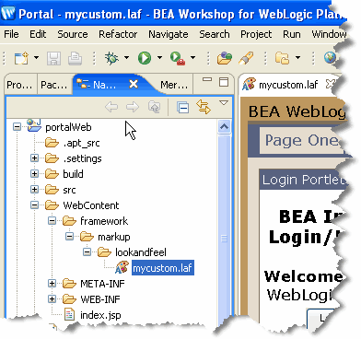The image size is (361, 339).
Task: Collapse the WebContent folder
Action: 35,205
